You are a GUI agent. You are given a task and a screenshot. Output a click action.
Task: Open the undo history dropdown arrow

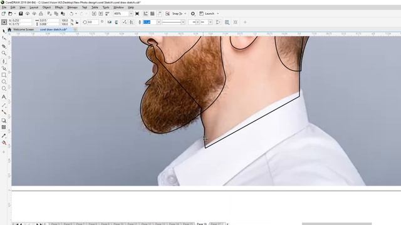tap(76, 14)
